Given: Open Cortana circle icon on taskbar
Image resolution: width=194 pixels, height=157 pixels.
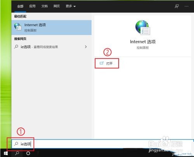Looking at the screenshot, I should (x=28, y=153).
